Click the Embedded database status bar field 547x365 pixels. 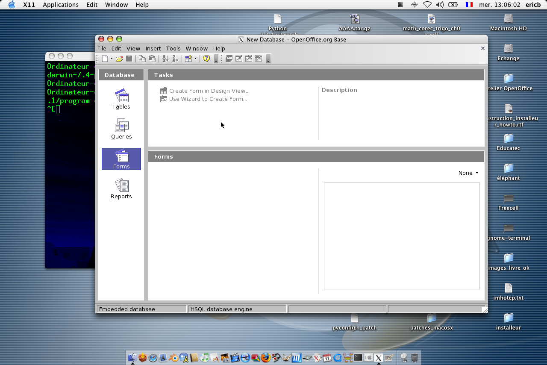[x=142, y=309]
